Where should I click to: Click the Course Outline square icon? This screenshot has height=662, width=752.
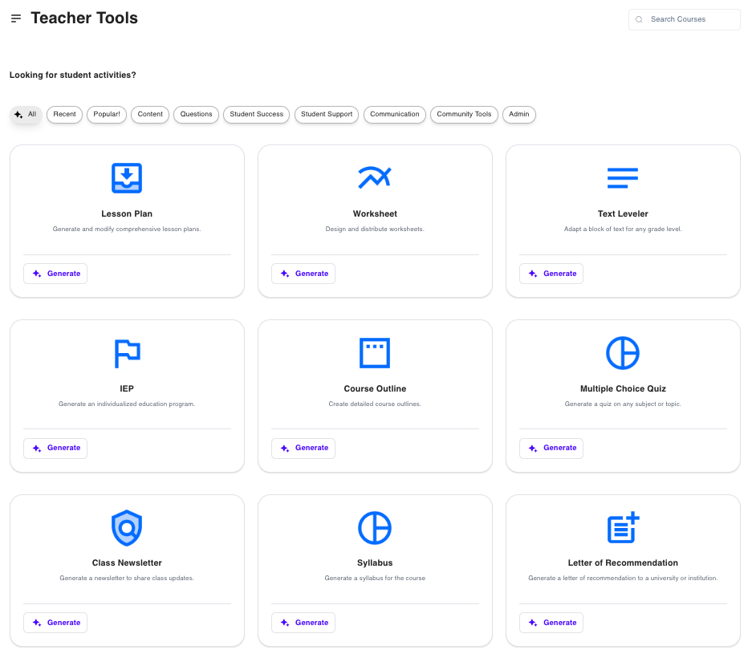(375, 352)
